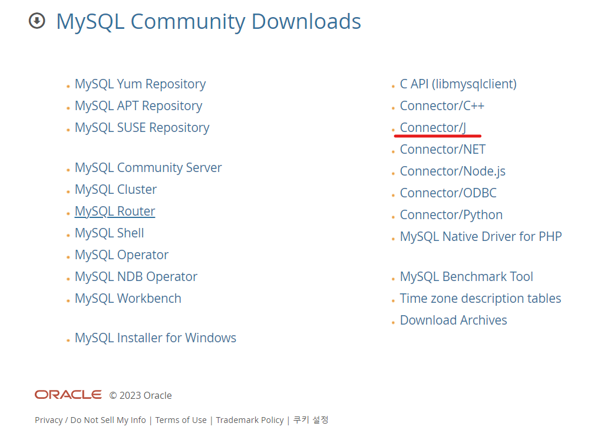Open MySQL SUSE Repository link
Screen dimensions: 598x433
click(142, 127)
